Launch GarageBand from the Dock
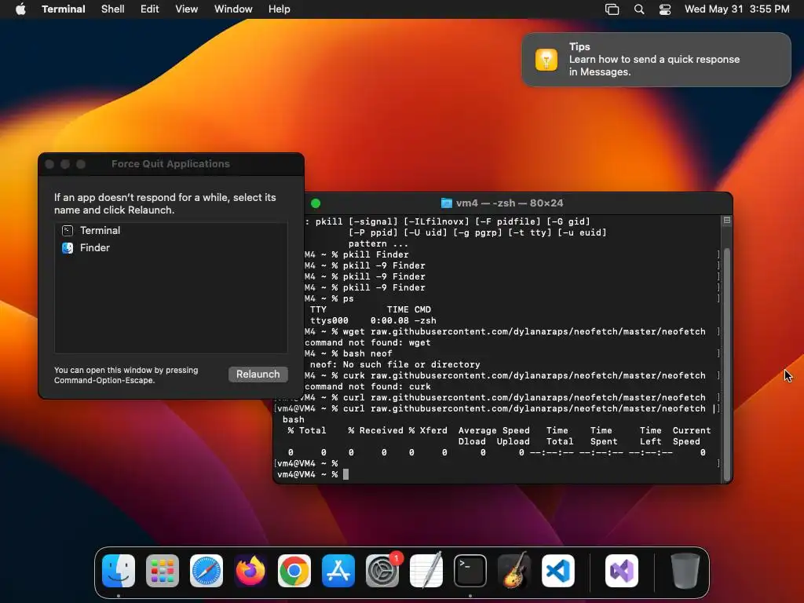Viewport: 804px width, 603px height. tap(514, 571)
